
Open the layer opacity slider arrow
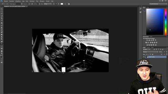pyautogui.click(x=167, y=52)
